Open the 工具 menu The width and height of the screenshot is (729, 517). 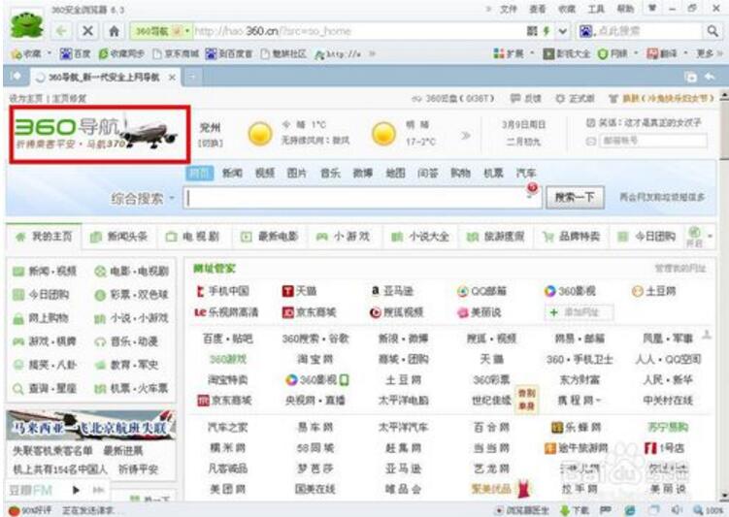click(x=596, y=9)
